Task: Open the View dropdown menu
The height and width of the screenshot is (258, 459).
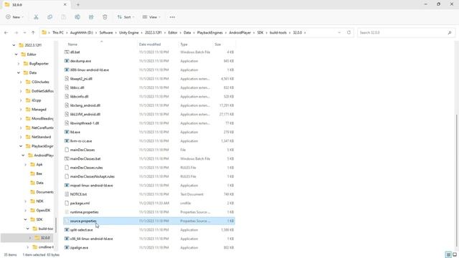Action: [151, 17]
